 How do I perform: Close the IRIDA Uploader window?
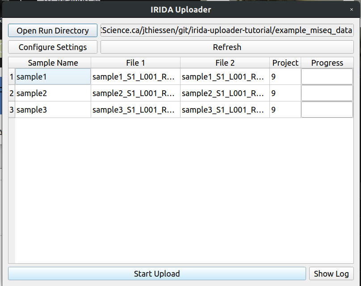(352, 9)
